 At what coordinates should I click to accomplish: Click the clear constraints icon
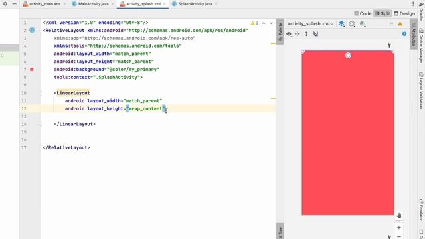316,34
